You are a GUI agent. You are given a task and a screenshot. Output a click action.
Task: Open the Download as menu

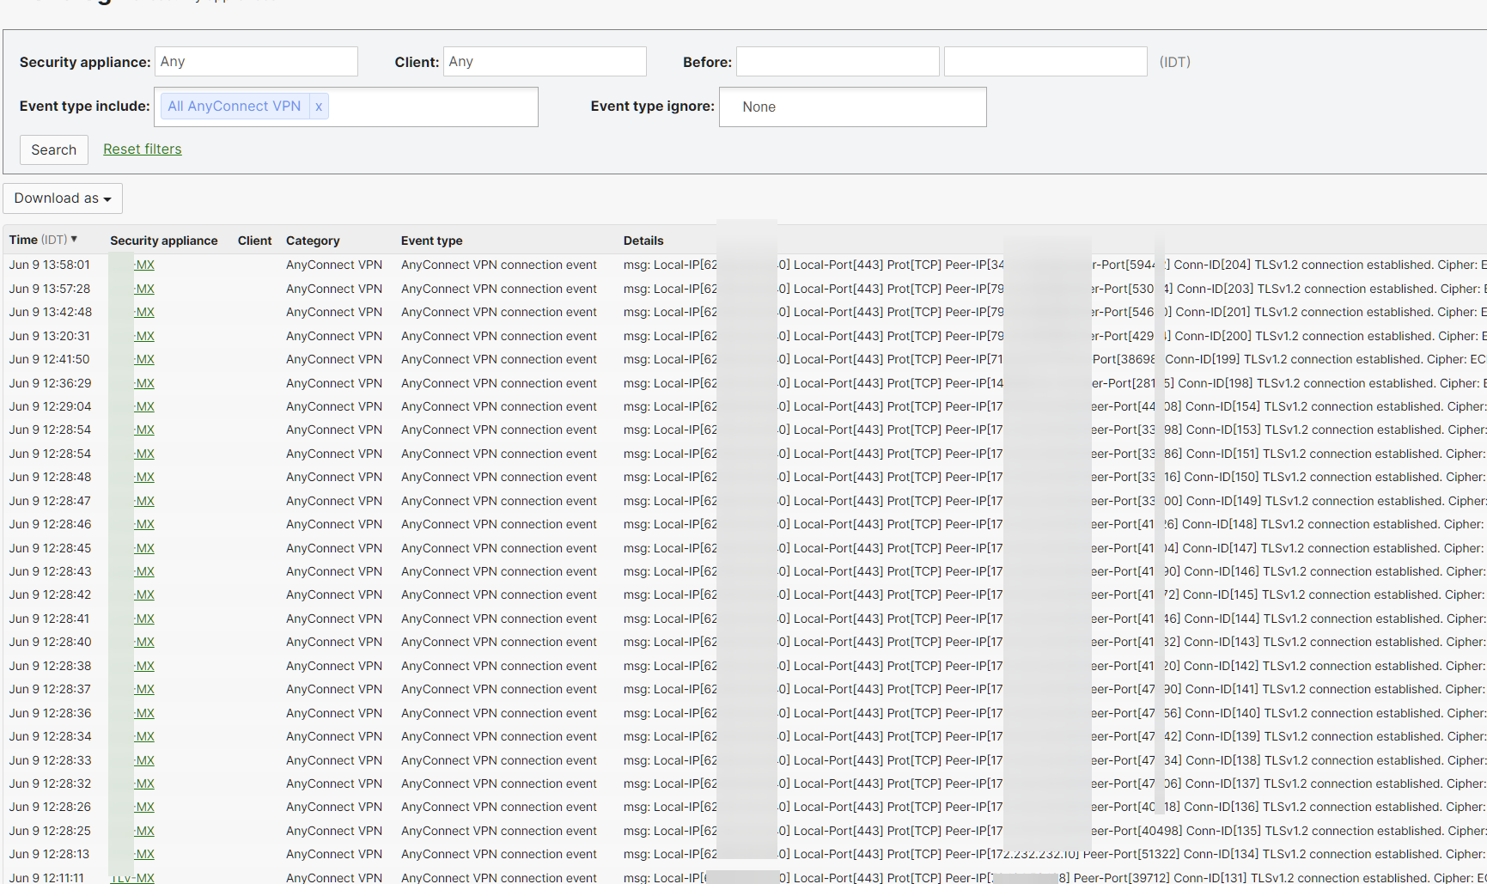[x=56, y=198]
